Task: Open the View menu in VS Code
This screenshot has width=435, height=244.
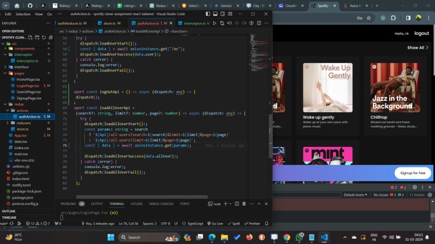Action: click(x=39, y=14)
